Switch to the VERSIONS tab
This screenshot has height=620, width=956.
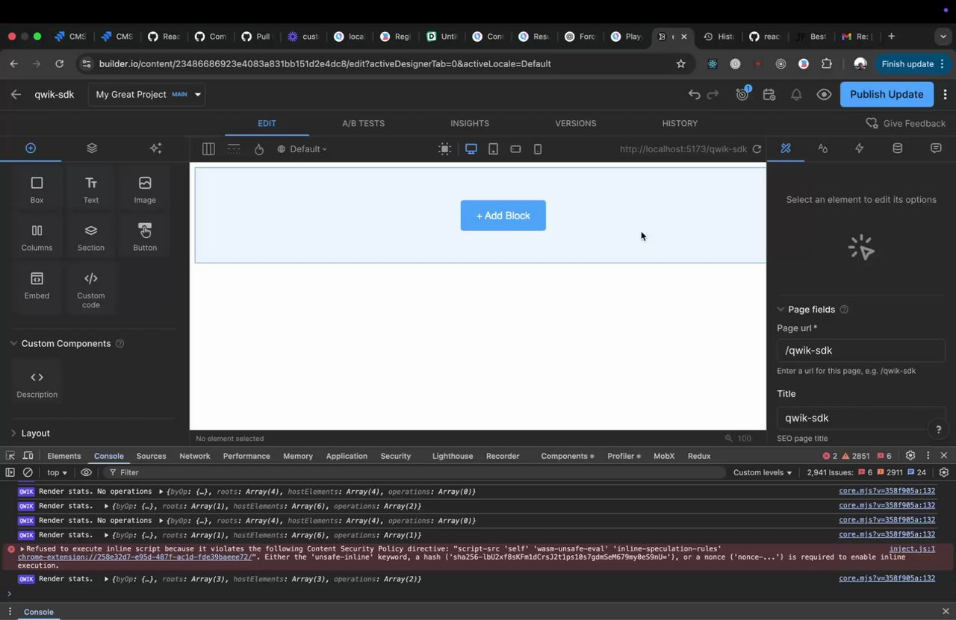pos(576,123)
